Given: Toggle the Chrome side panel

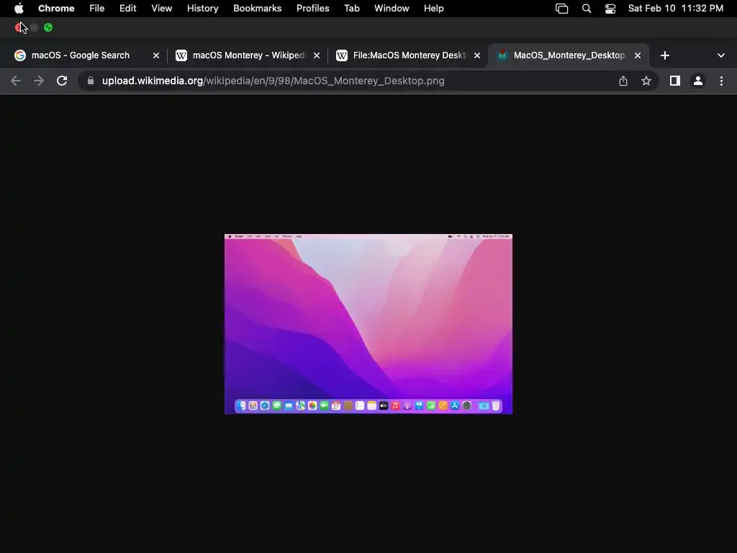Looking at the screenshot, I should click(675, 81).
